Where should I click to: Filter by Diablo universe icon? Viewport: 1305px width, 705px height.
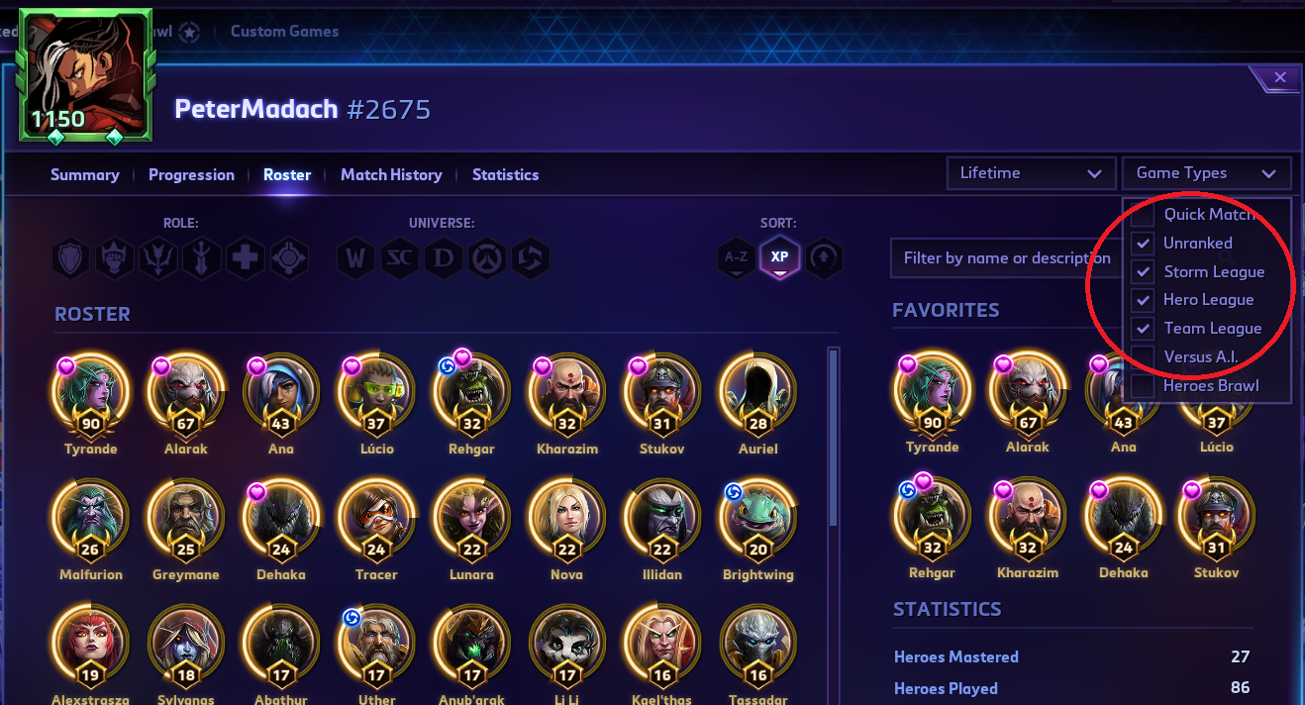[x=443, y=258]
